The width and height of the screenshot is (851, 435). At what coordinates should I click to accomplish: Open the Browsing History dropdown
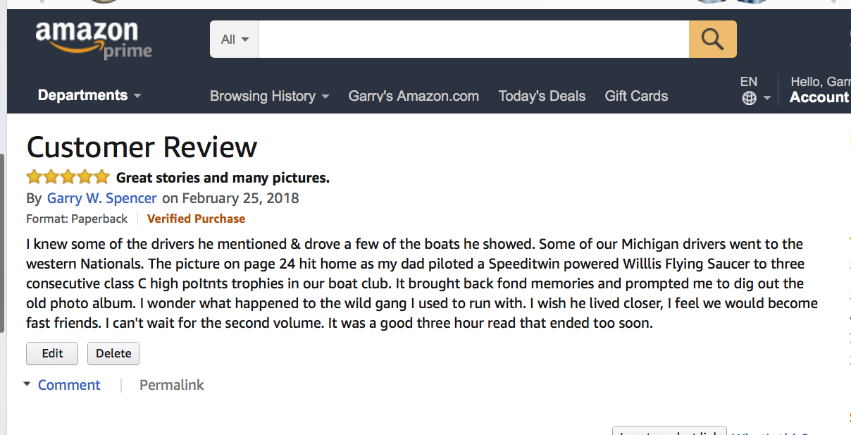[270, 96]
